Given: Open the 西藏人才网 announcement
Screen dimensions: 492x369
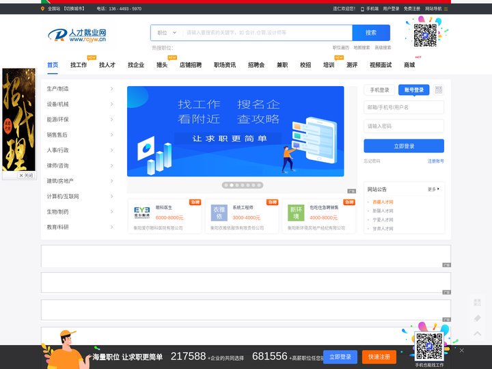Looking at the screenshot, I should pos(383,202).
